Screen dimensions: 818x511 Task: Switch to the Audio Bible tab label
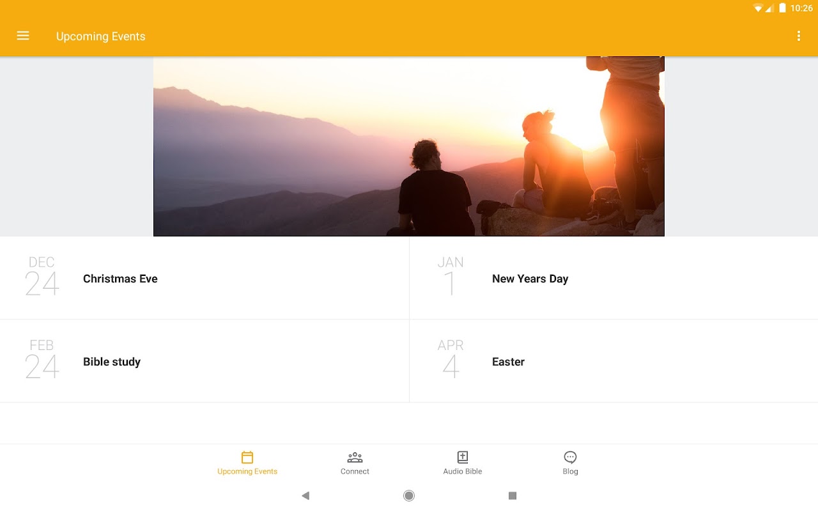click(463, 471)
